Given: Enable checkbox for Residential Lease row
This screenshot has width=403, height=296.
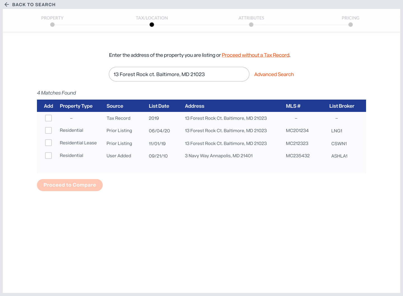Looking at the screenshot, I should pyautogui.click(x=48, y=142).
